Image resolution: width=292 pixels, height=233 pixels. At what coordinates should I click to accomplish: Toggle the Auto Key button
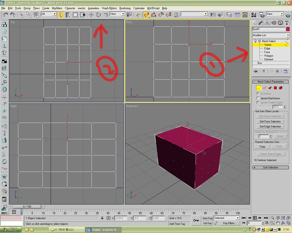click(207, 218)
